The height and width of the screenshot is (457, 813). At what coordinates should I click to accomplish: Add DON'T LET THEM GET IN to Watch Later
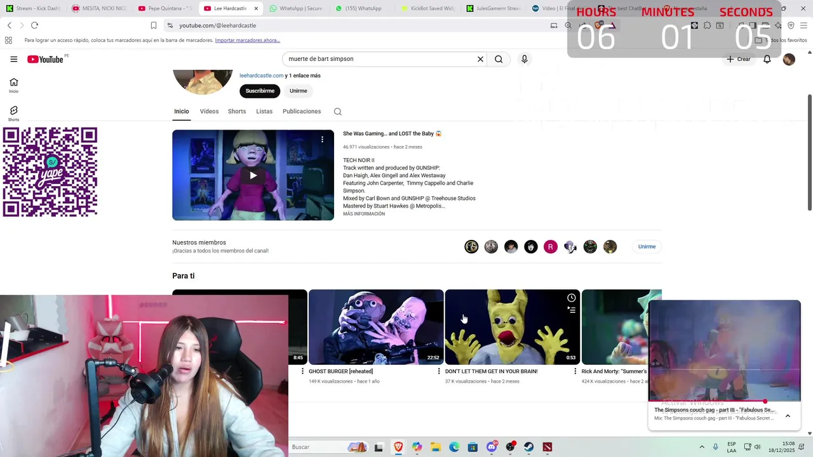[571, 298]
